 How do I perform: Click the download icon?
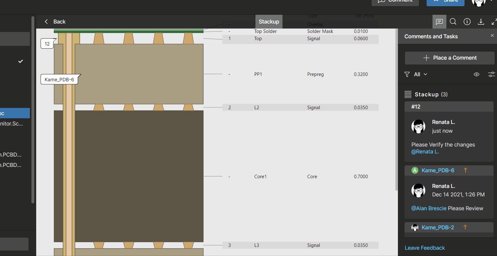481,22
